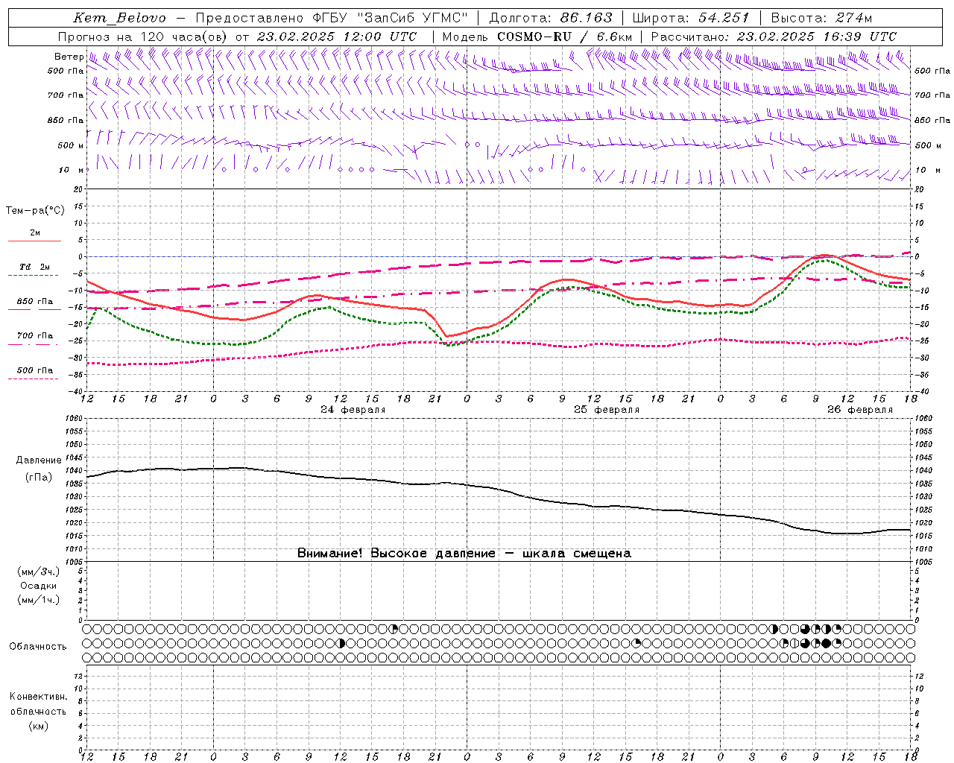The width and height of the screenshot is (954, 763).
Task: Click the Давление panel label
Action: click(x=38, y=460)
